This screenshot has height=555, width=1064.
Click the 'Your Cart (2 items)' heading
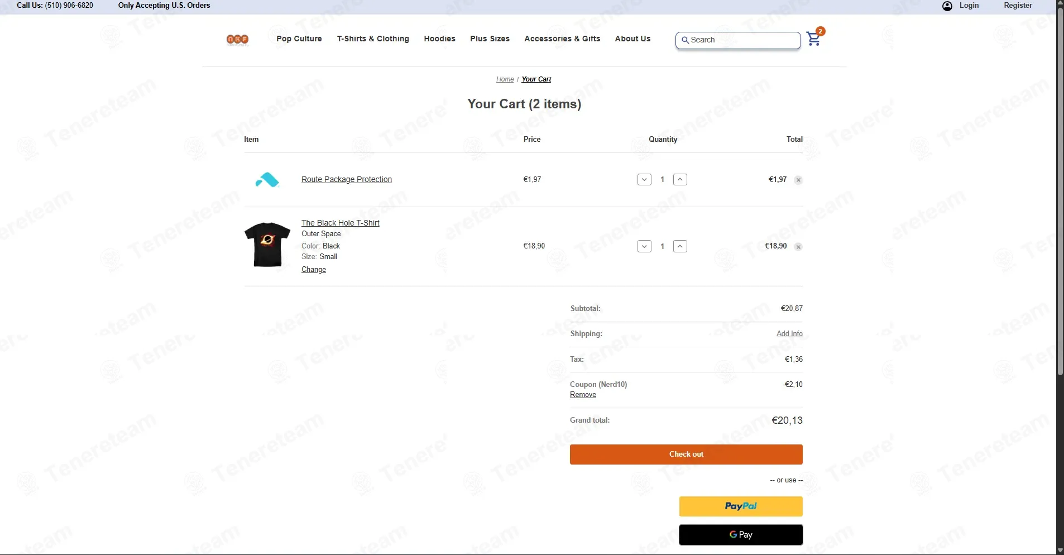pyautogui.click(x=524, y=104)
